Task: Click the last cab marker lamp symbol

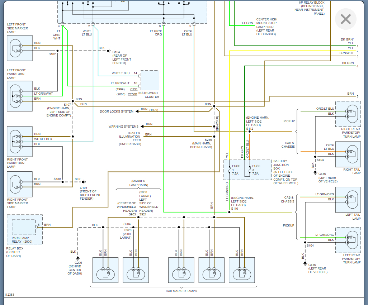Action: point(242,270)
